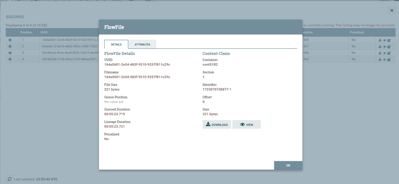Click the Content Claim heading
Viewport: 399px width, 184px height.
point(216,54)
